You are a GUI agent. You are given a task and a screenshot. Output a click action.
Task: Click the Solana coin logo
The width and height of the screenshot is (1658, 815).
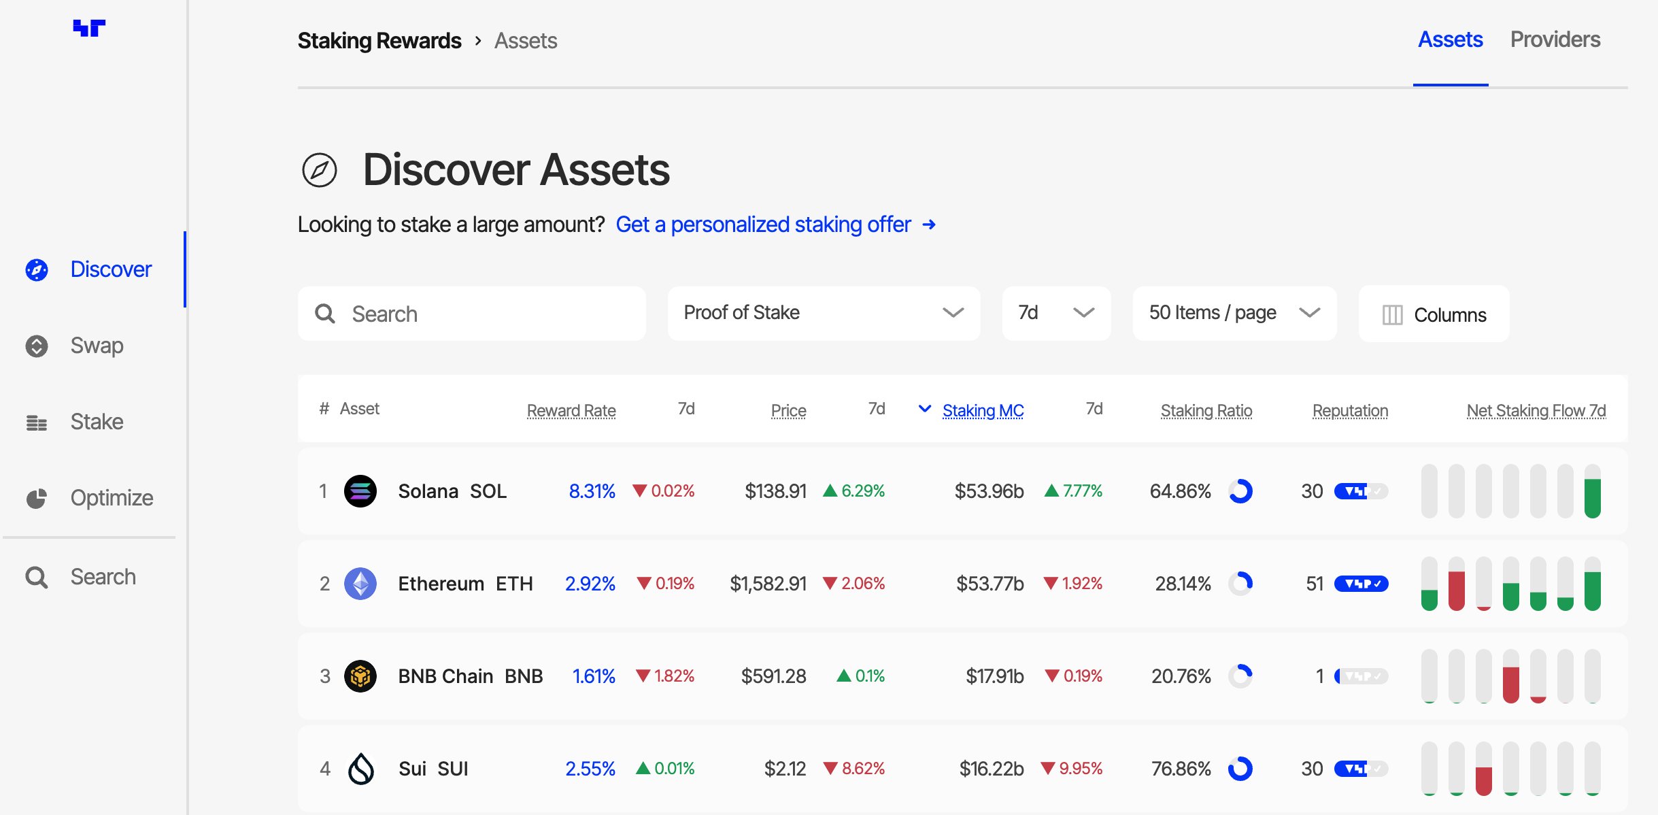click(360, 491)
